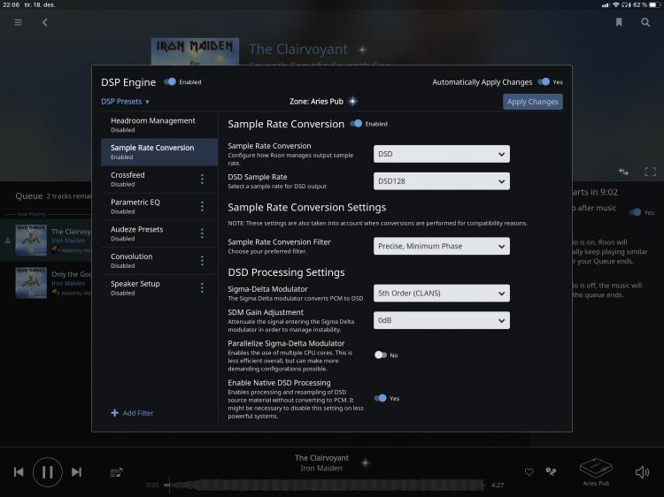Favorite the track with the heart icon
The height and width of the screenshot is (497, 664).
[x=529, y=471]
